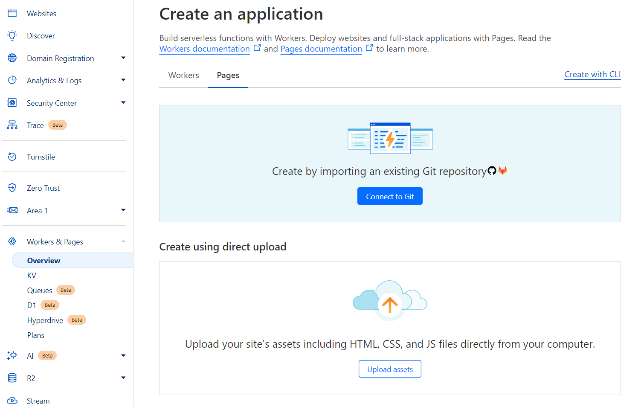Click the Stream cloud play icon
Image resolution: width=641 pixels, height=407 pixels.
coord(12,401)
